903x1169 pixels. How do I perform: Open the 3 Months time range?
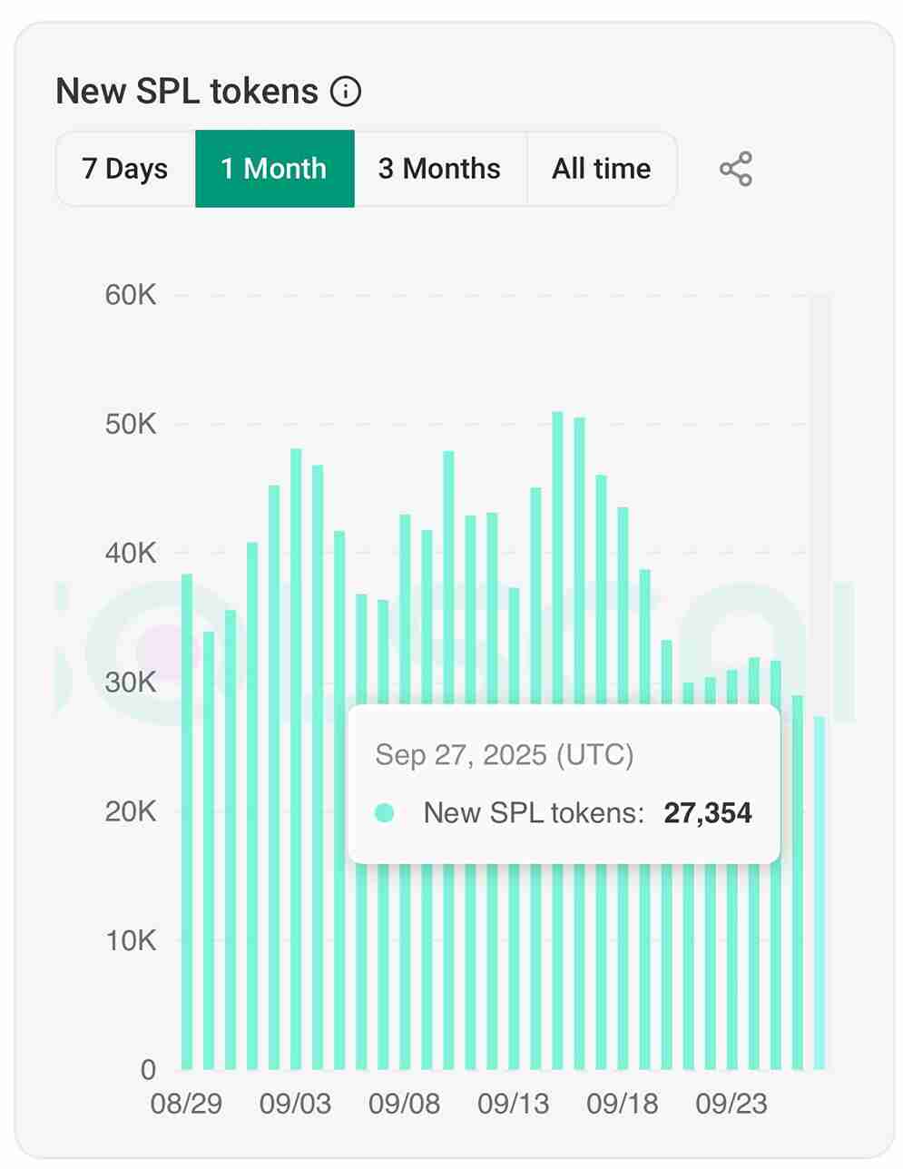point(439,169)
